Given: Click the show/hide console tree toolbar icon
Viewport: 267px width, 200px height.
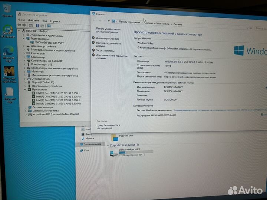Looking at the screenshot, I should point(31,25).
